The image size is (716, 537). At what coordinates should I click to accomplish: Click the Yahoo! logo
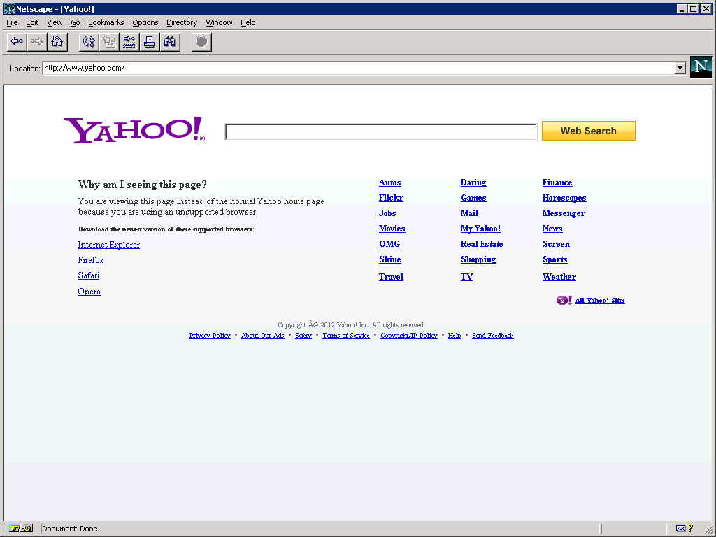click(134, 130)
